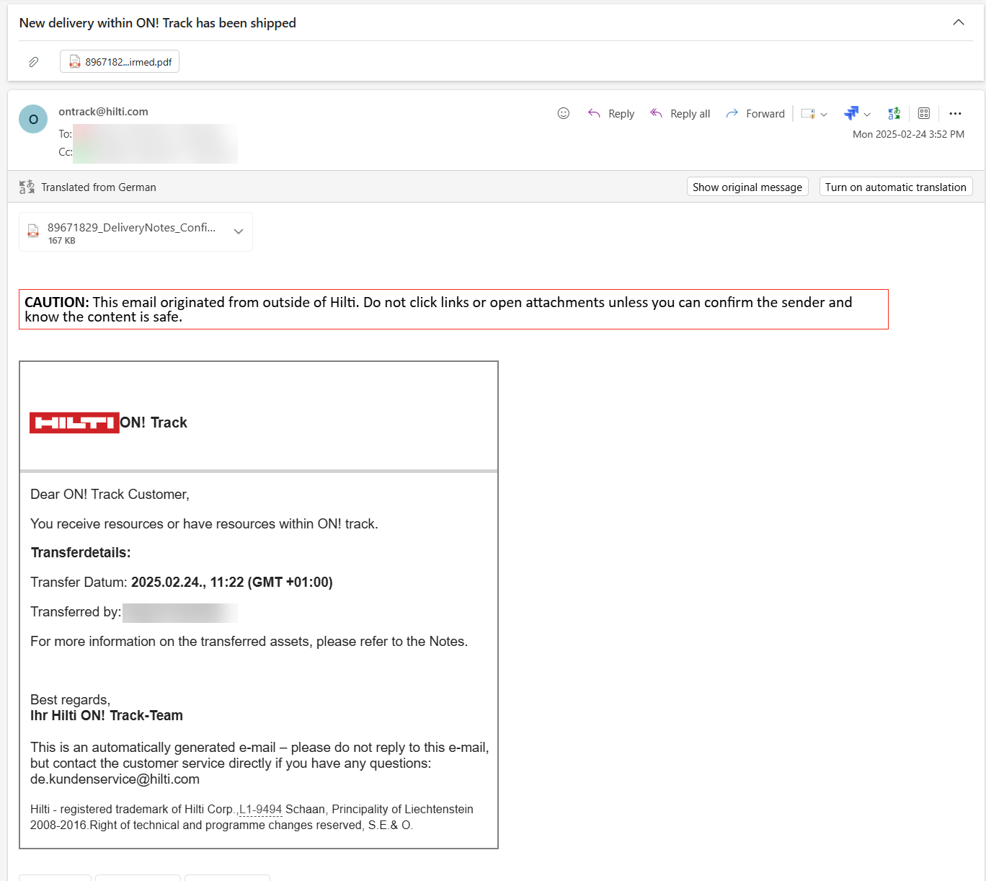Select the '167 KB' attachment size text

pyautogui.click(x=62, y=241)
